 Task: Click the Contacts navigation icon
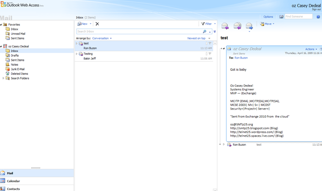pos(3,188)
